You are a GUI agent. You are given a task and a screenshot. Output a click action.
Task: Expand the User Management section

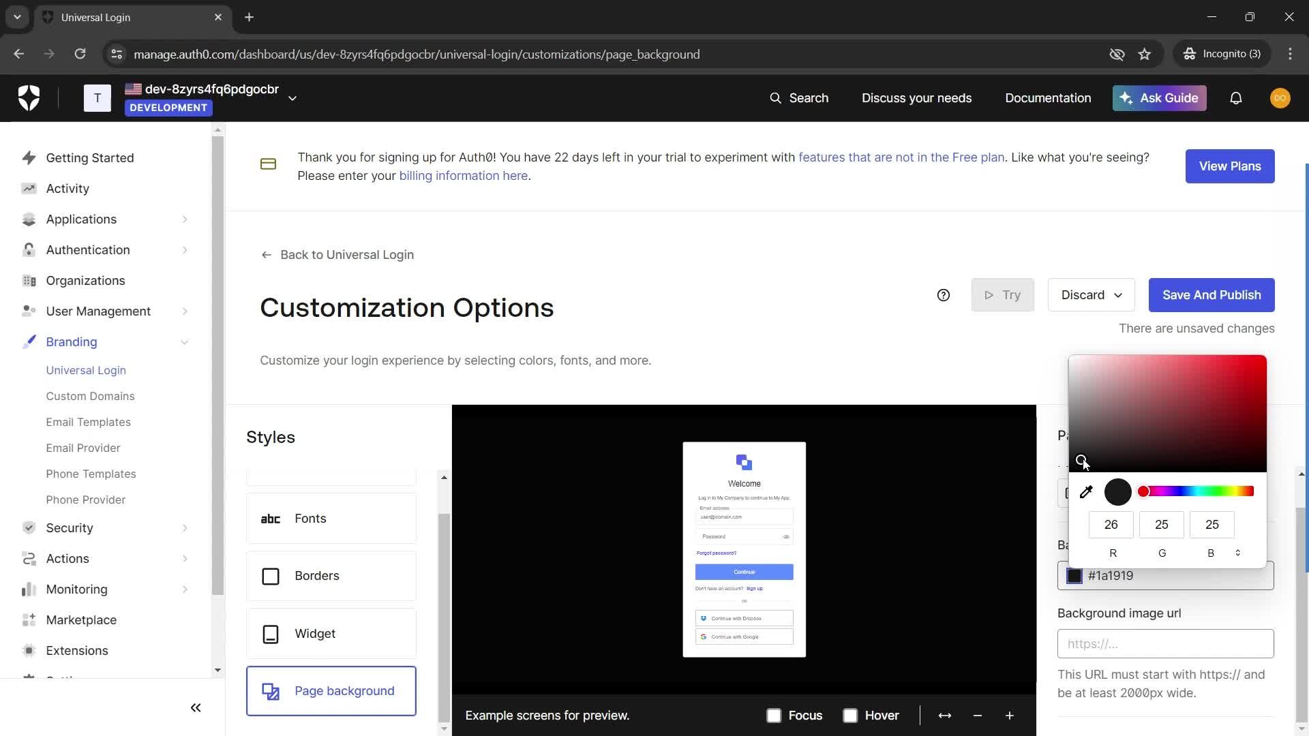[x=185, y=311]
